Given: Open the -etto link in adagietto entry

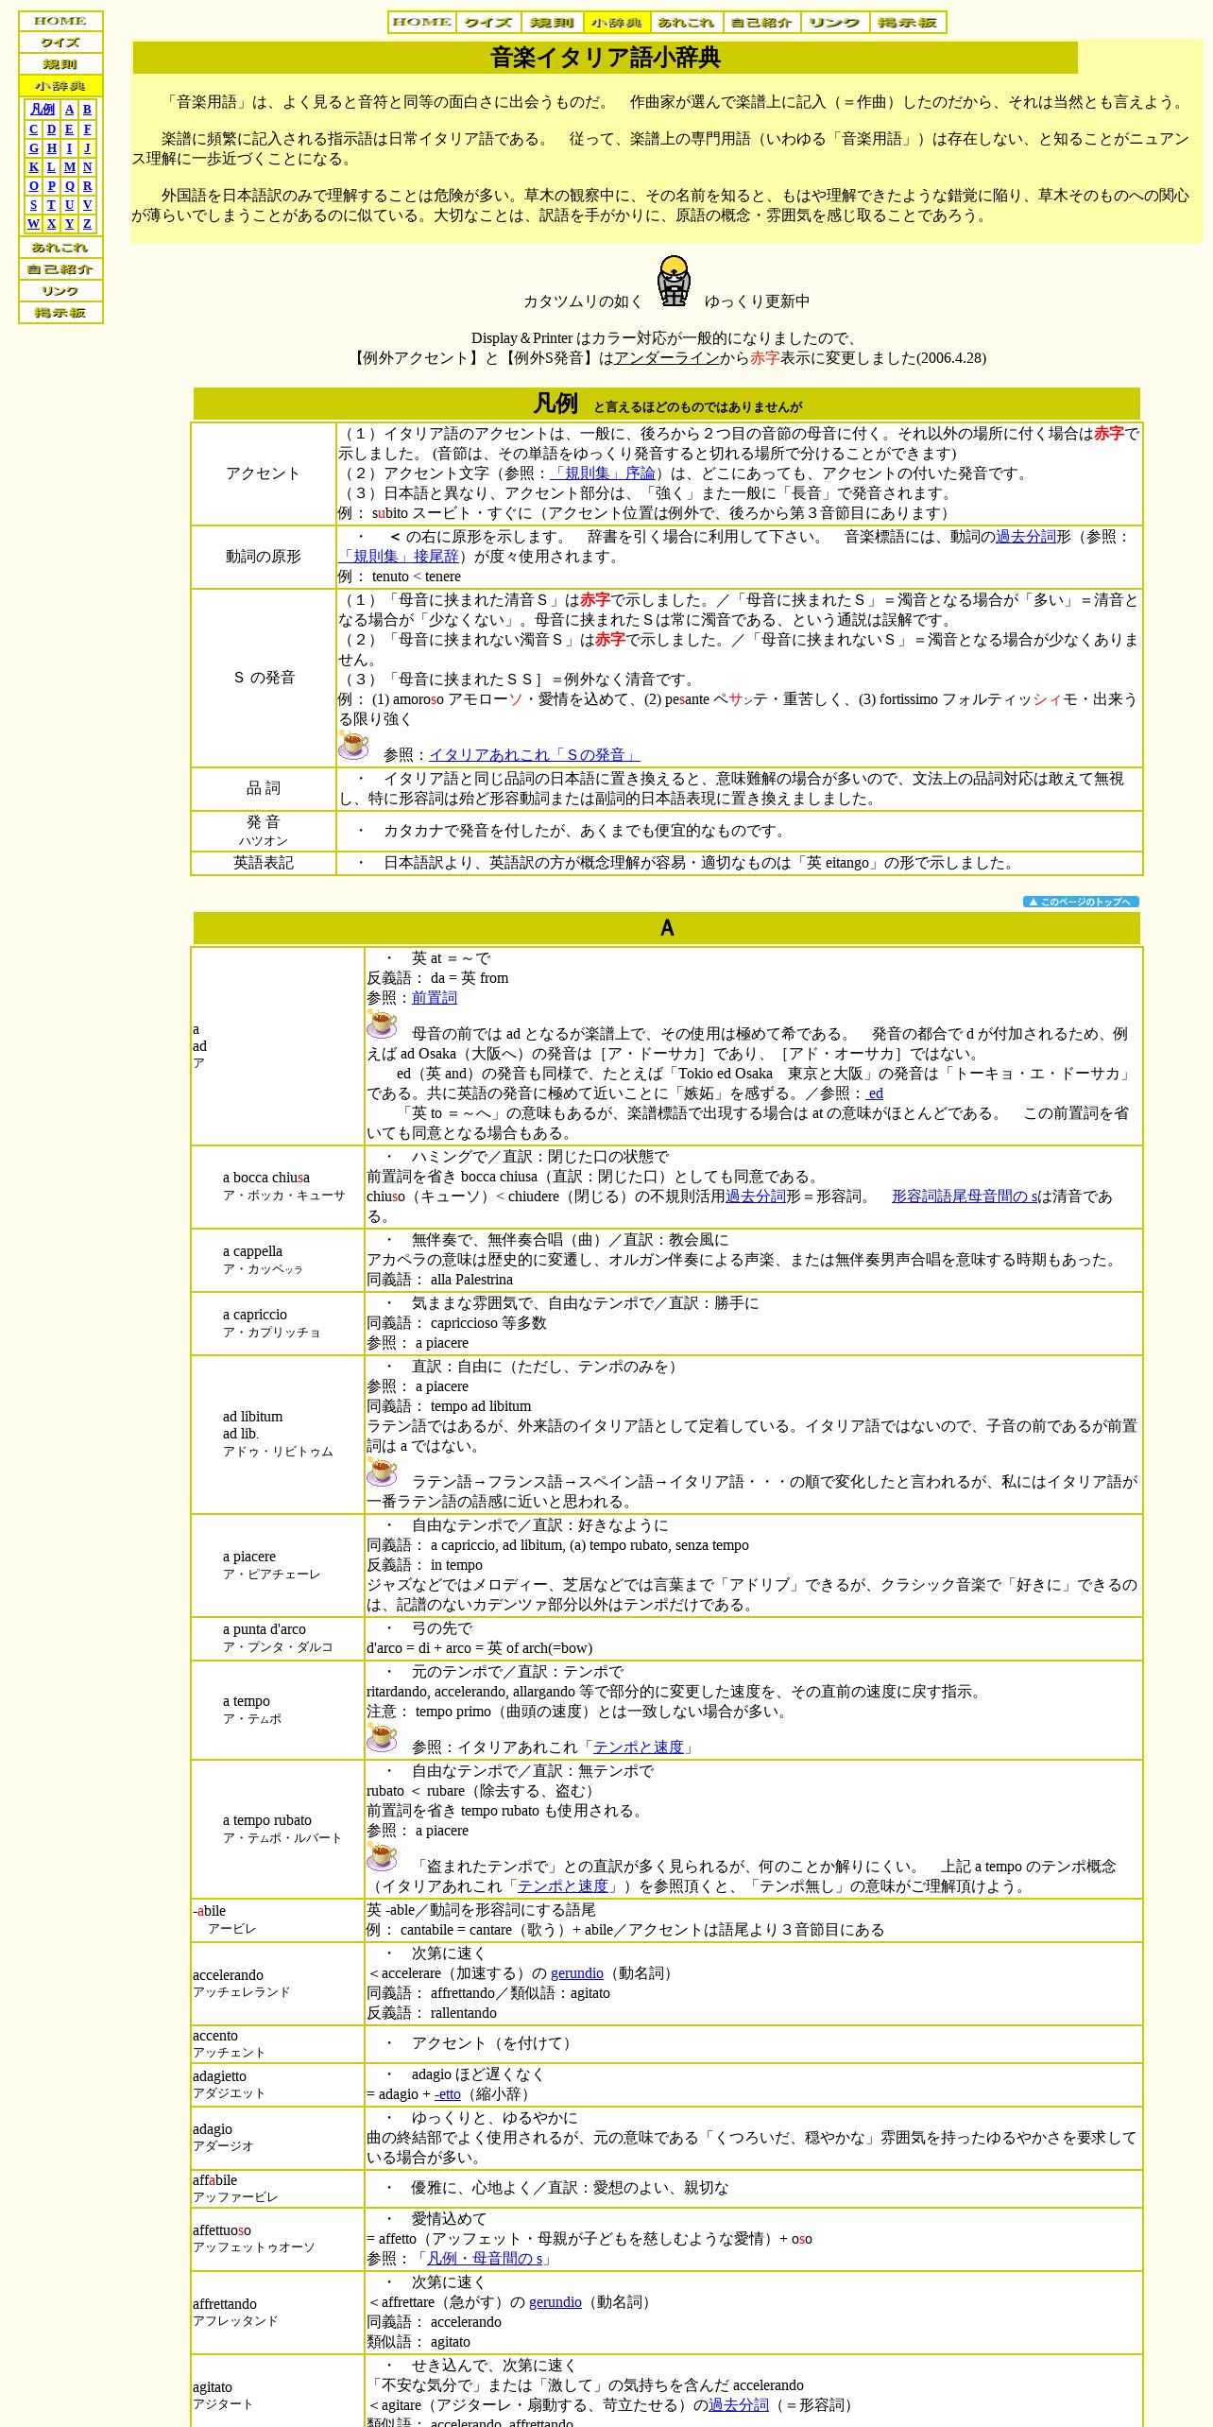Looking at the screenshot, I should 448,2094.
